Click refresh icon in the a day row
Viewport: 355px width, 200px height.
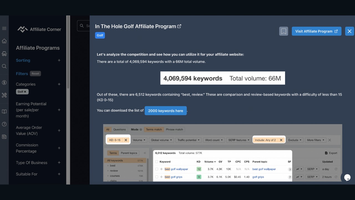336,169
